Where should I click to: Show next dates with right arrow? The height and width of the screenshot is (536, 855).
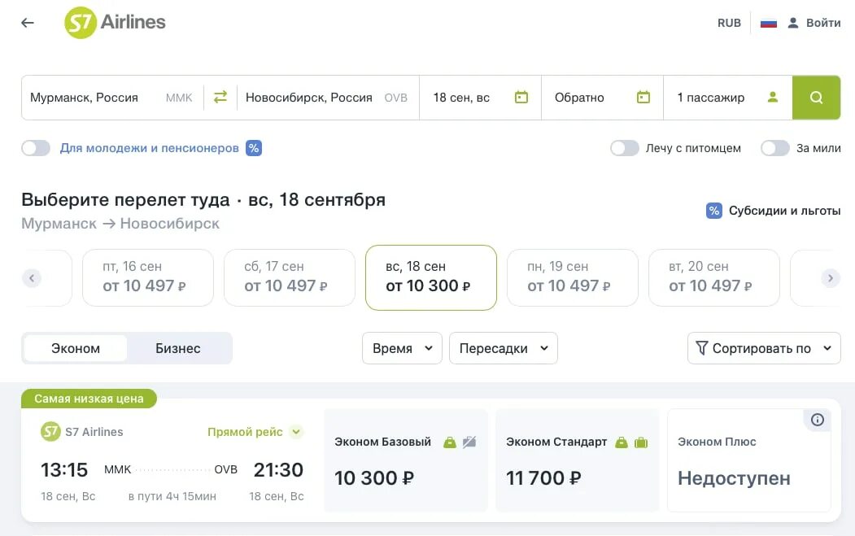click(831, 278)
